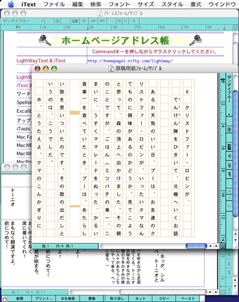Click the 新規 button
Screen dimensions: 239x302
coord(20,299)
